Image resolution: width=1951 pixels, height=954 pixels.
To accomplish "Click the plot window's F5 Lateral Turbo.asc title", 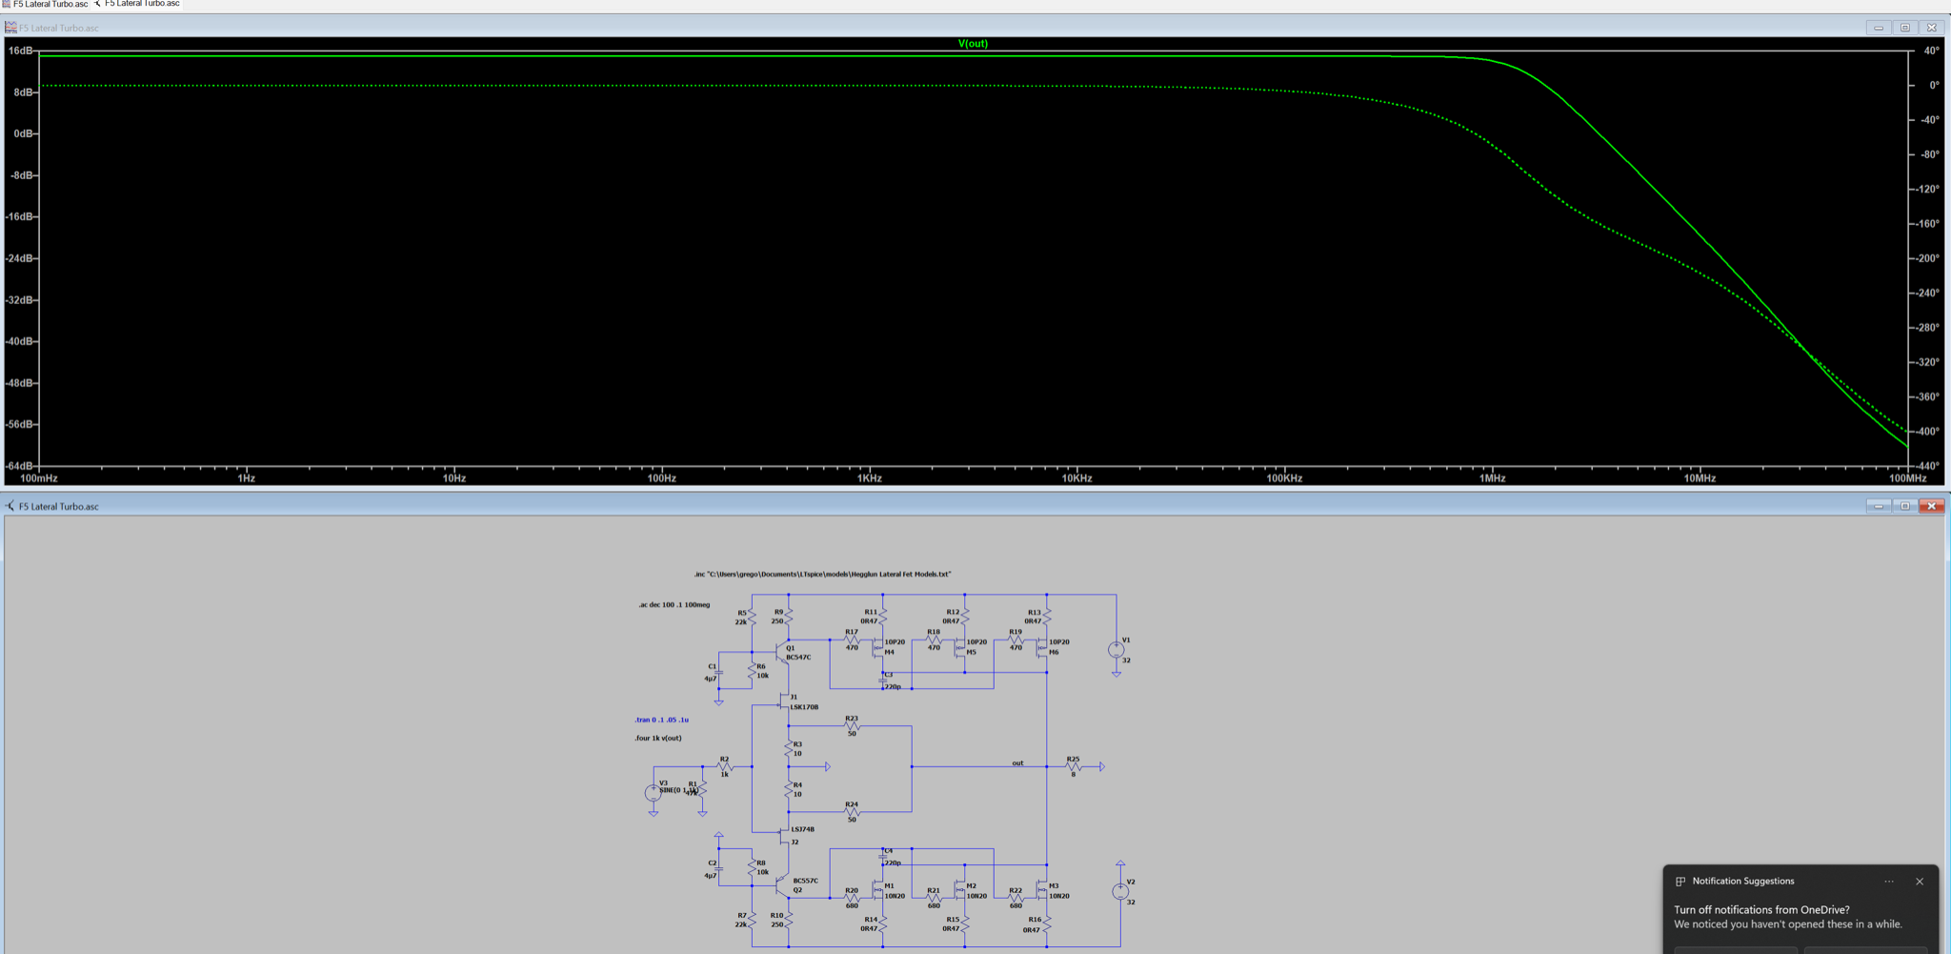I will (x=59, y=28).
